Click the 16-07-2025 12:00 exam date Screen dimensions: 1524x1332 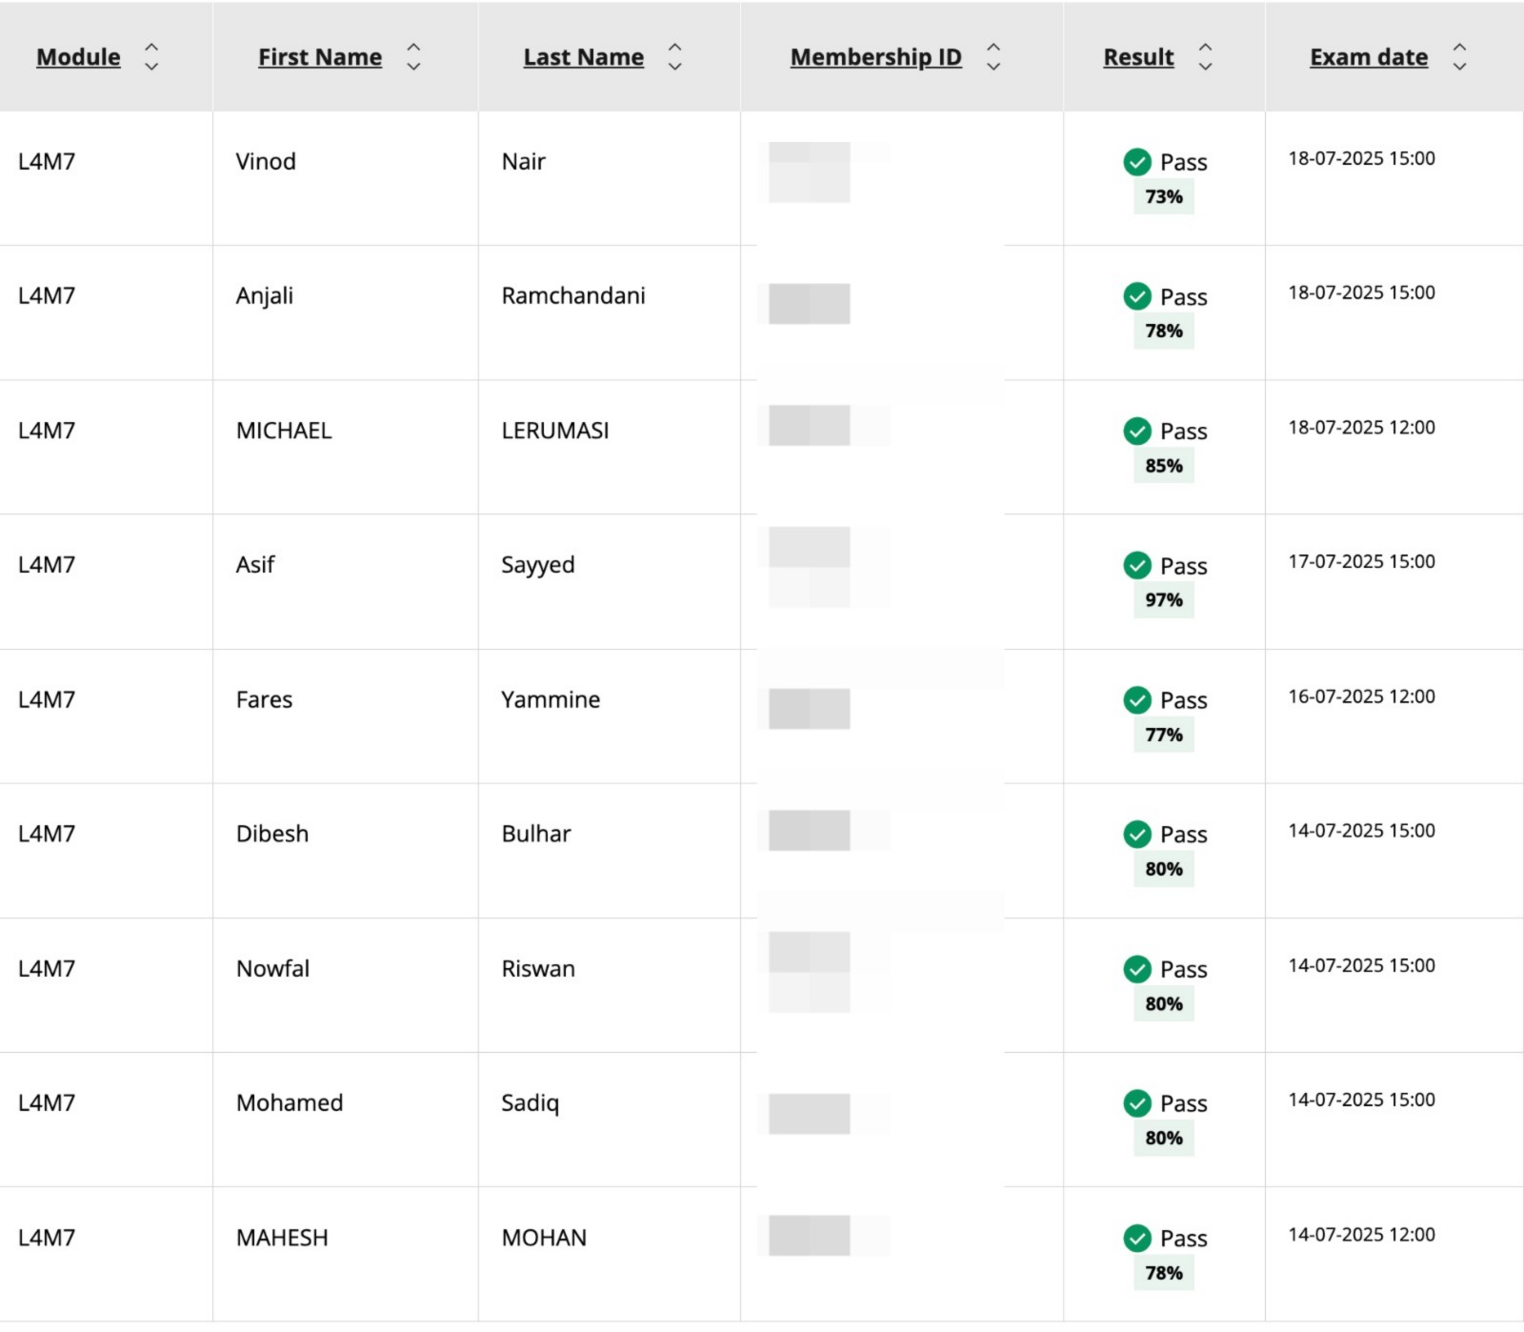pos(1361,696)
